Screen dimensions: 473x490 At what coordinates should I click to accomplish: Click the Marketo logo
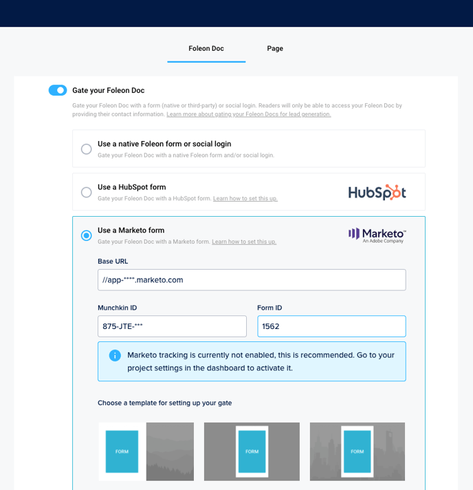click(x=377, y=235)
